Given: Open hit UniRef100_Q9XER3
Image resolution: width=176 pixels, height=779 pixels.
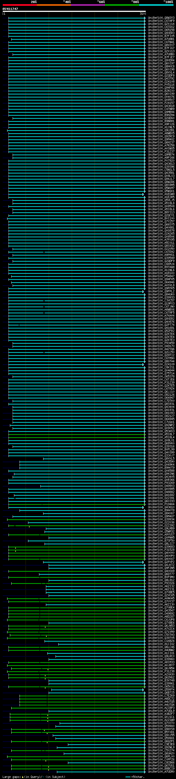Looking at the screenshot, I should click(x=161, y=33).
